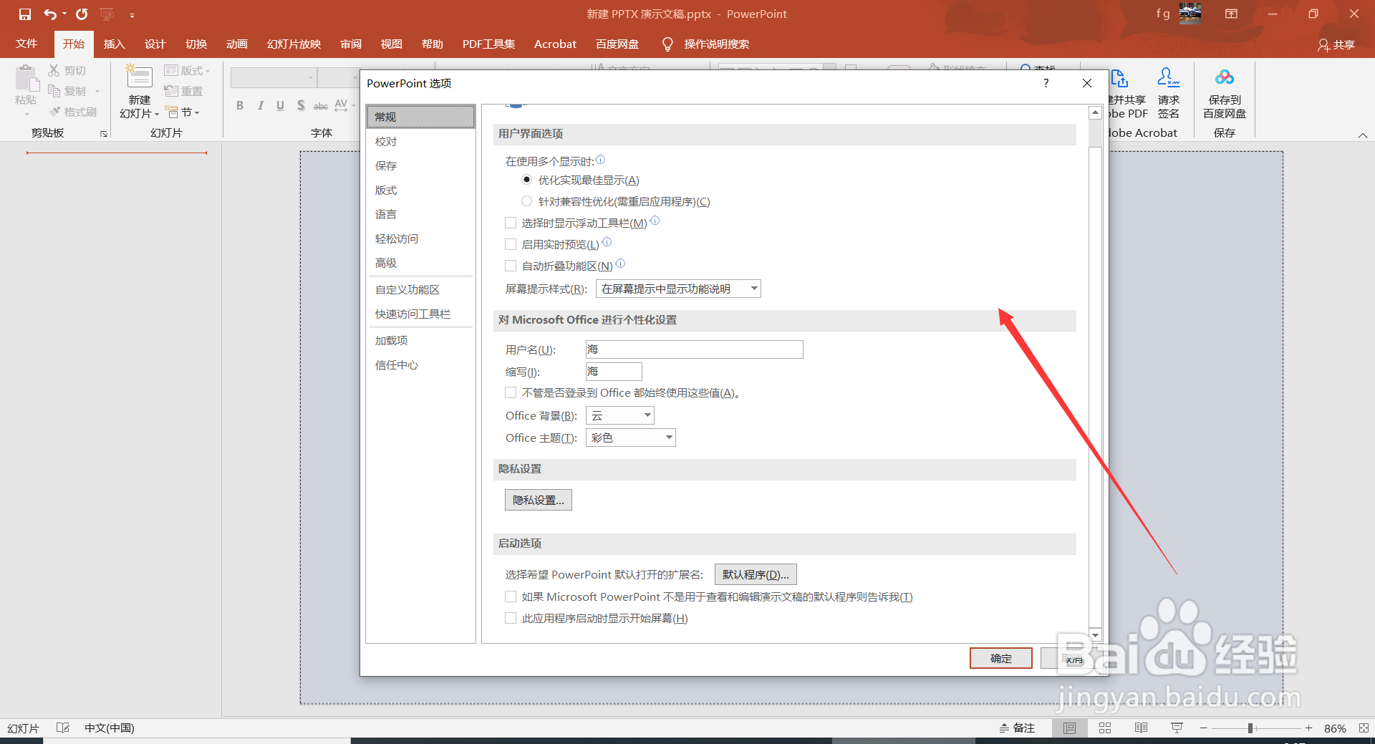The height and width of the screenshot is (744, 1375).
Task: Click the Character Spacing AV icon
Action: click(342, 105)
